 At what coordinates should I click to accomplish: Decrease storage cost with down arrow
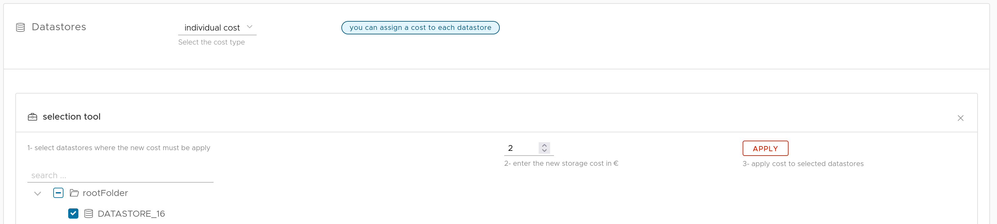click(x=544, y=150)
